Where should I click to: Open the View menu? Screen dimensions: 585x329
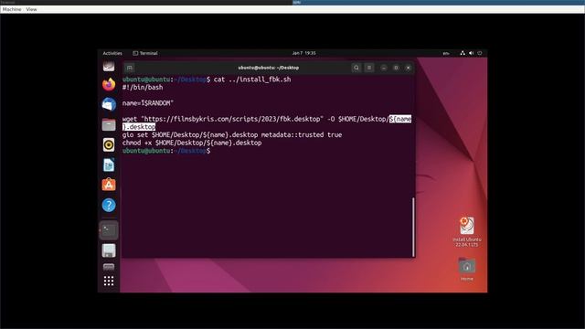tap(31, 9)
